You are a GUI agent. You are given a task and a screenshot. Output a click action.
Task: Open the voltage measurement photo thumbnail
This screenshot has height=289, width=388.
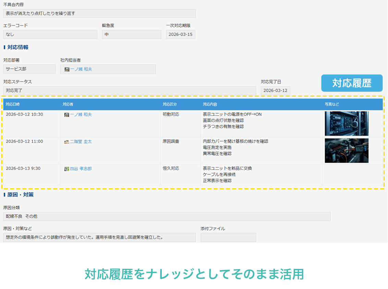[347, 151]
